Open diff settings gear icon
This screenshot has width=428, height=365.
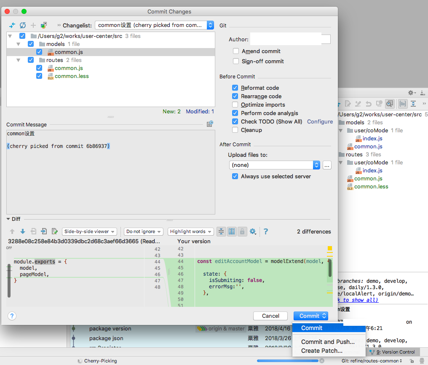(253, 231)
